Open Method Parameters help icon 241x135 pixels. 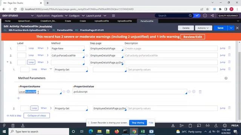226,78
